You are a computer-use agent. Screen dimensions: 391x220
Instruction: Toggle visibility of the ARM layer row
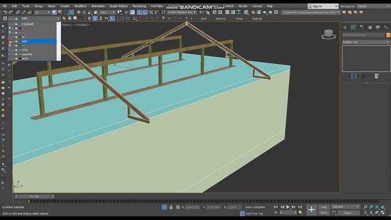[16, 42]
